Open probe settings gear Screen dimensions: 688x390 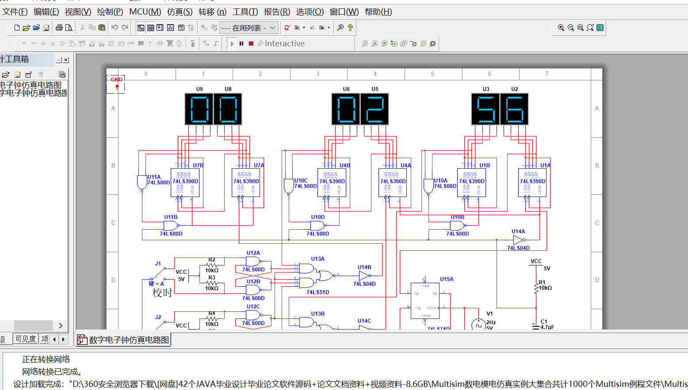click(433, 43)
